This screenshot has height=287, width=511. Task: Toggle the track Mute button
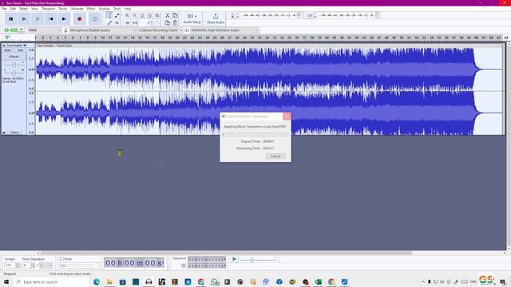(x=8, y=50)
